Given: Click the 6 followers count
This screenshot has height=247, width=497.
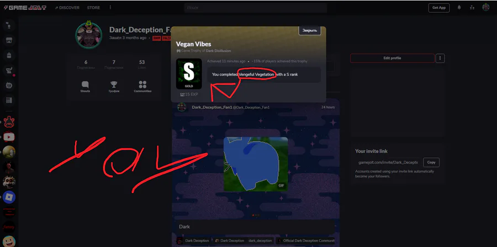Looking at the screenshot, I should coord(86,64).
